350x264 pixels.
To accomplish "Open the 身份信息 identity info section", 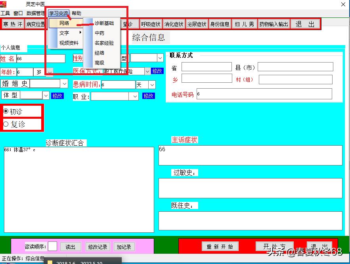I will coord(220,24).
